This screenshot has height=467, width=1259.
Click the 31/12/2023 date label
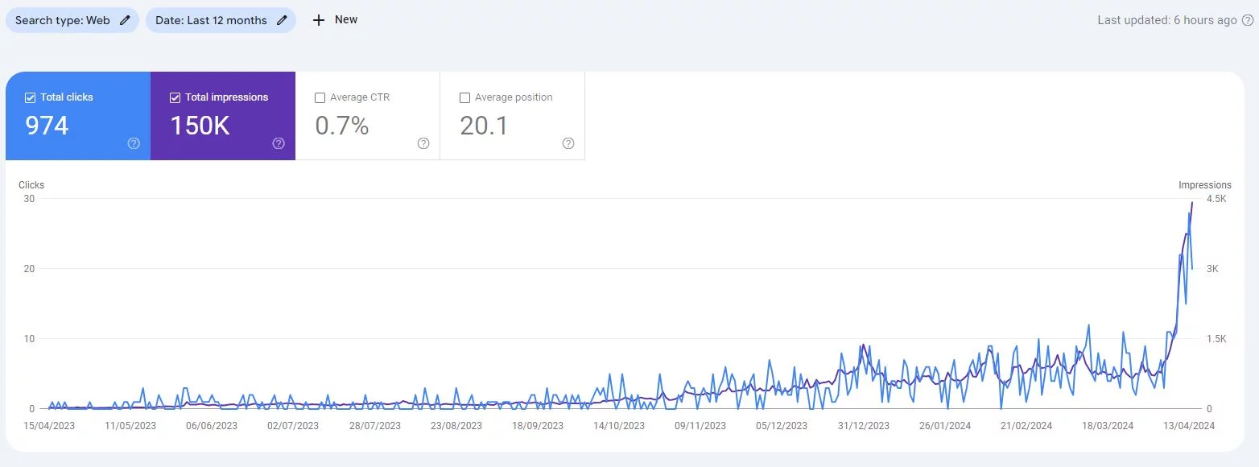click(x=864, y=426)
